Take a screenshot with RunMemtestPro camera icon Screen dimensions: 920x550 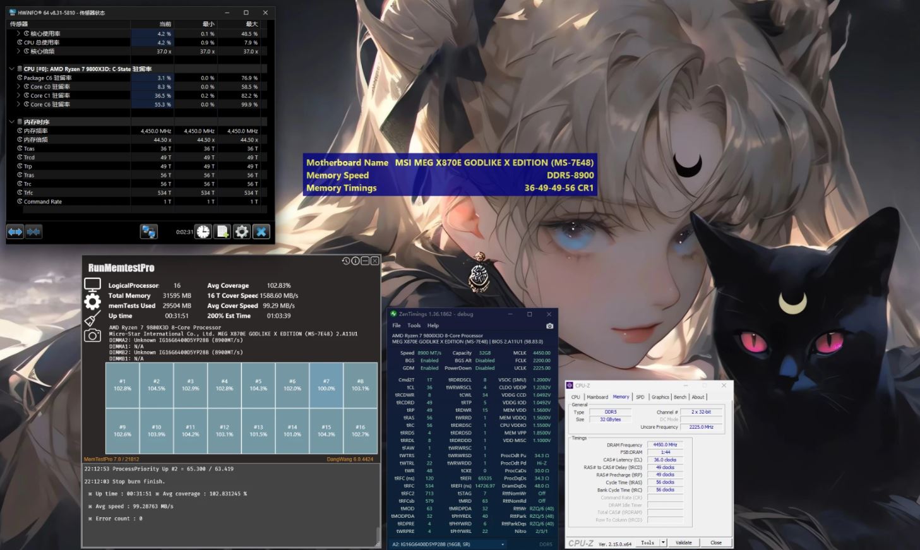click(x=92, y=337)
